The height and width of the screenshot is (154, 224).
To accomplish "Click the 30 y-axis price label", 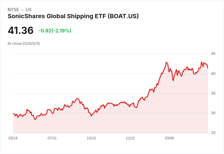I will (x=213, y=113).
